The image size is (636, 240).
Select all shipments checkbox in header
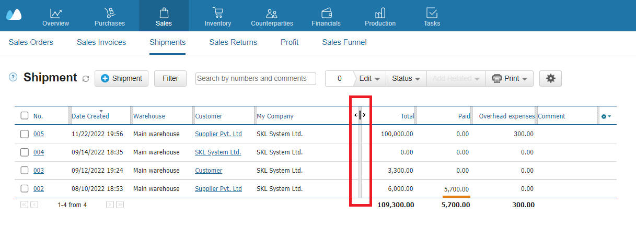tap(25, 116)
